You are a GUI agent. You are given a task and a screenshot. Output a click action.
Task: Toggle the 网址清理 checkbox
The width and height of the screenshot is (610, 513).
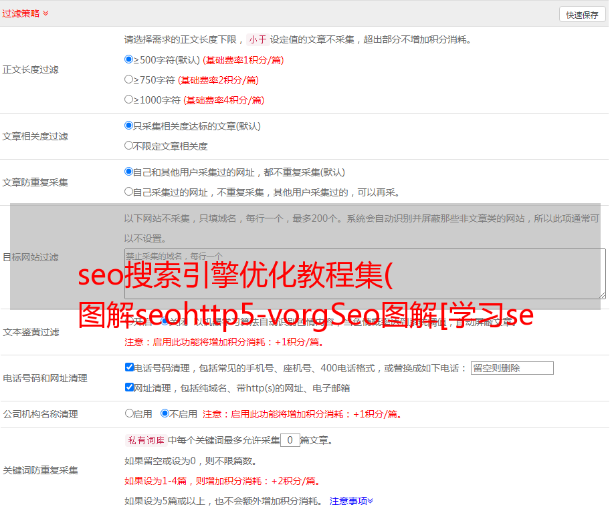129,387
